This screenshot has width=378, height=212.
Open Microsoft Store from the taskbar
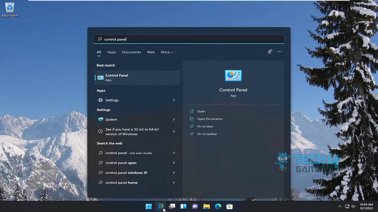pos(229,207)
